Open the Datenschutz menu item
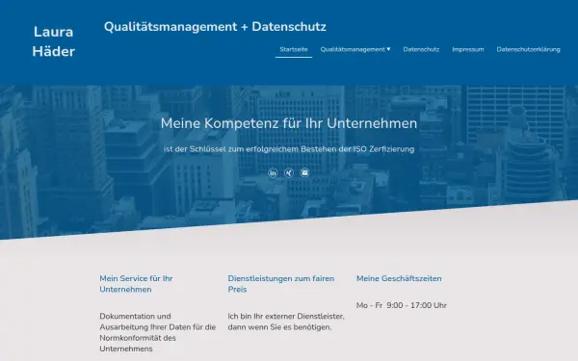Screen dimensions: 578x361 point(421,49)
